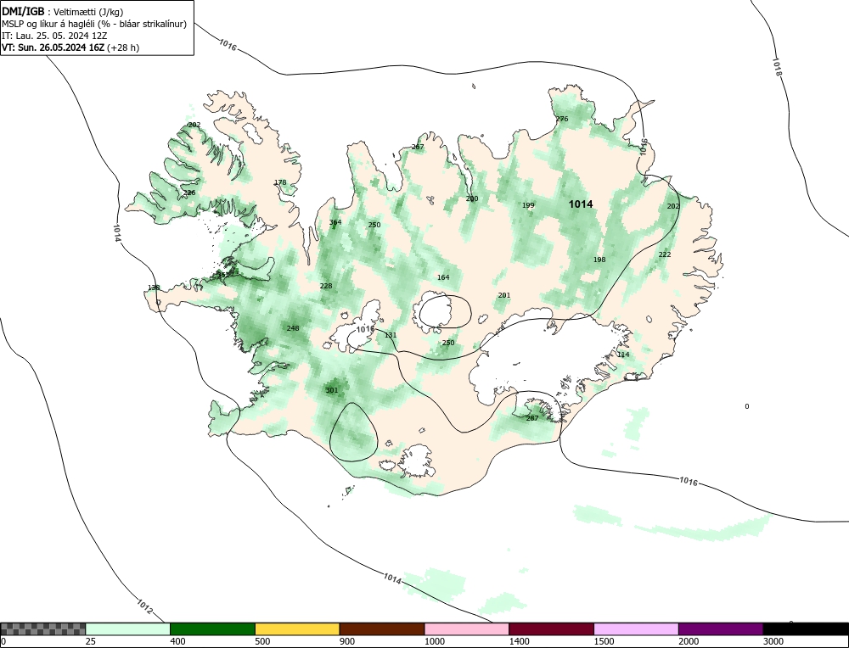Screen dimensions: 849x648
Task: Click the title line "DMI/IGB : Veltimætti (J/kg)"
Action: (x=63, y=11)
